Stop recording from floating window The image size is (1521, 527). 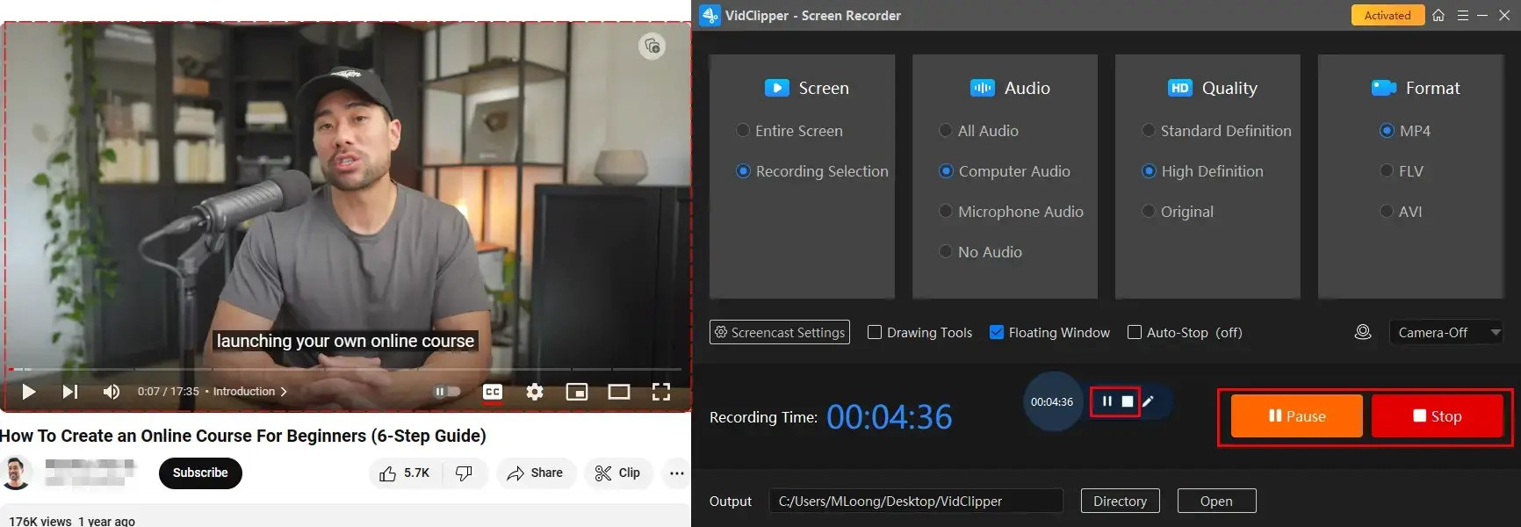[1128, 401]
